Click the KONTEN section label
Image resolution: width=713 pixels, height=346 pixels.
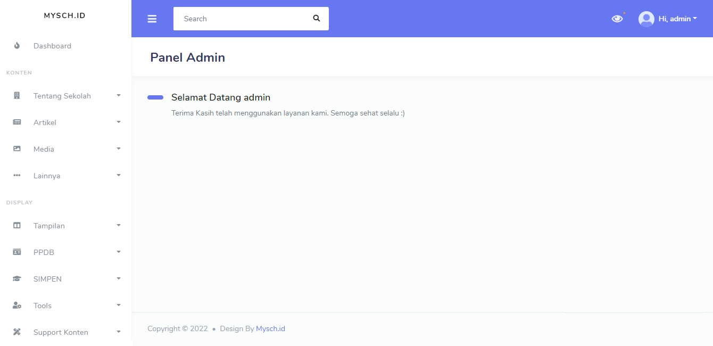(19, 72)
